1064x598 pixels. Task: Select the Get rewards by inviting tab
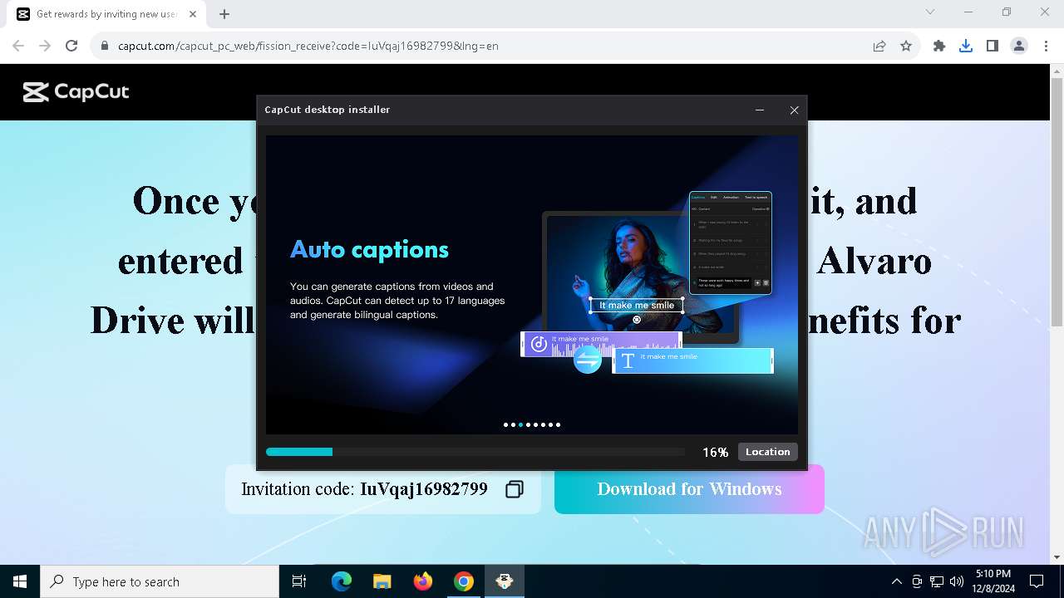click(x=106, y=14)
